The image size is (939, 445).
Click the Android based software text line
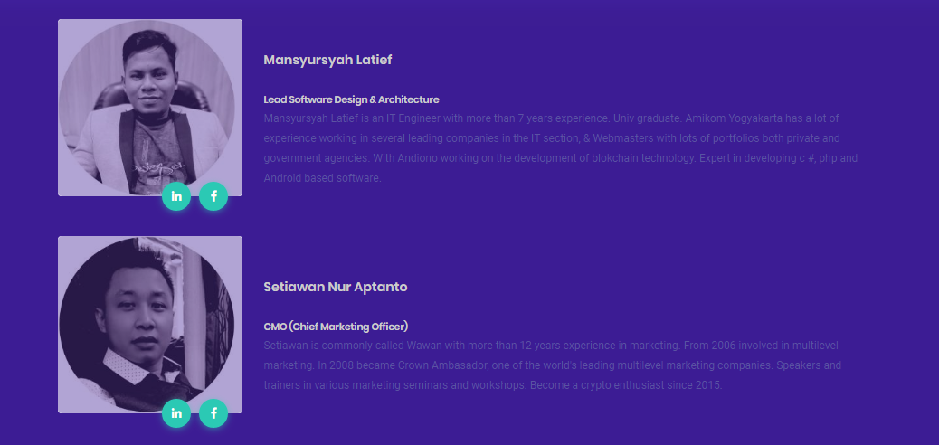pos(322,178)
